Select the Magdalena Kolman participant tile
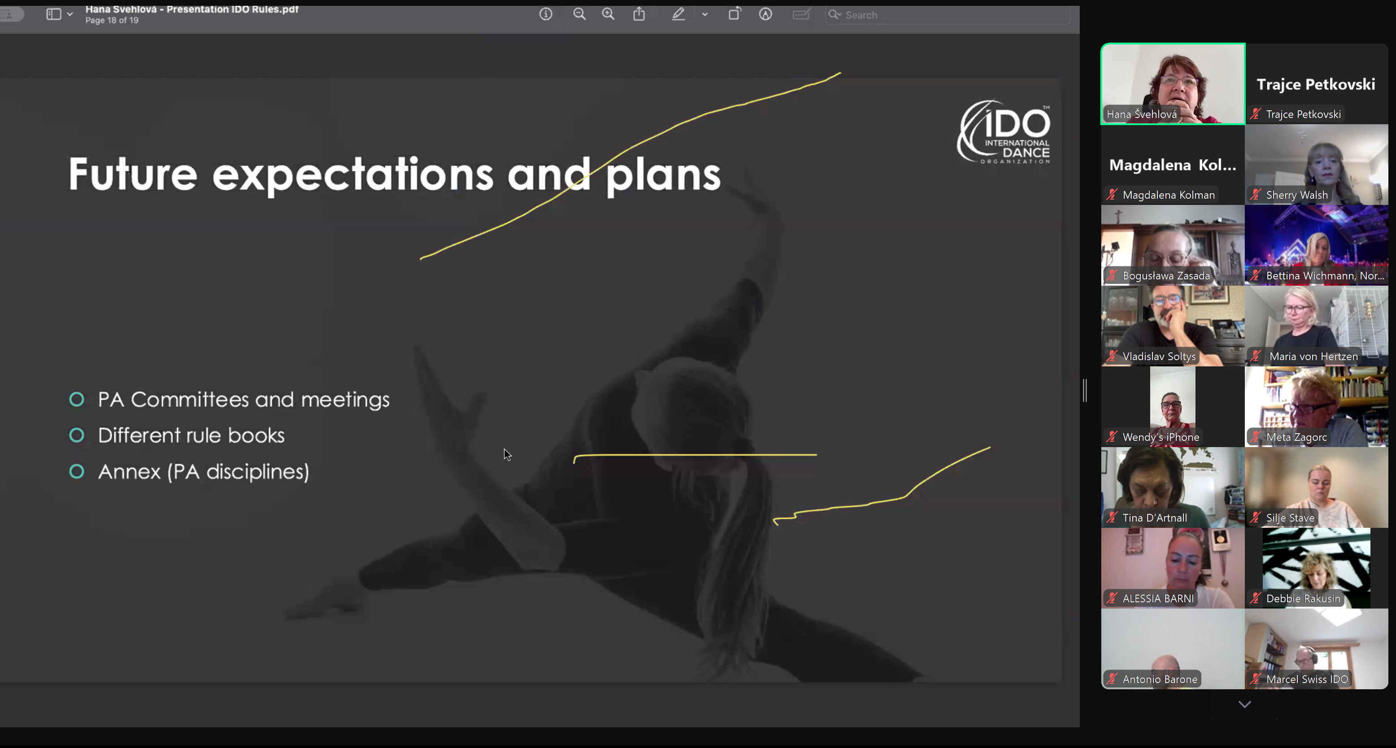1396x748 pixels. [x=1173, y=165]
